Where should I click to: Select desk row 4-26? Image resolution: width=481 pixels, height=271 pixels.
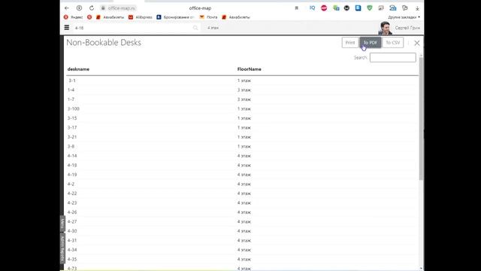(x=242, y=212)
